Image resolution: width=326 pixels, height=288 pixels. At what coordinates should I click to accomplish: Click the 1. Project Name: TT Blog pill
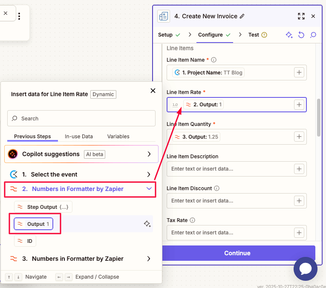pos(208,73)
